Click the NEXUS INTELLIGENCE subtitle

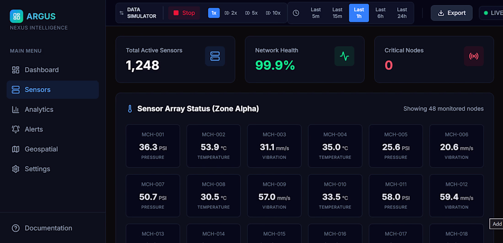coord(39,28)
